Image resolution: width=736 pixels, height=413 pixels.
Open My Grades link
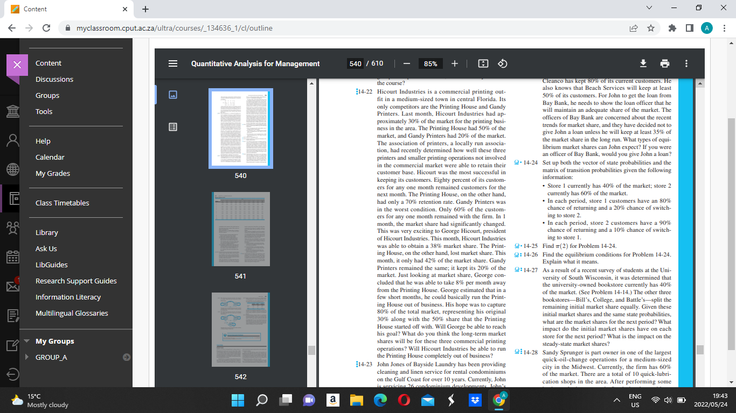click(53, 173)
